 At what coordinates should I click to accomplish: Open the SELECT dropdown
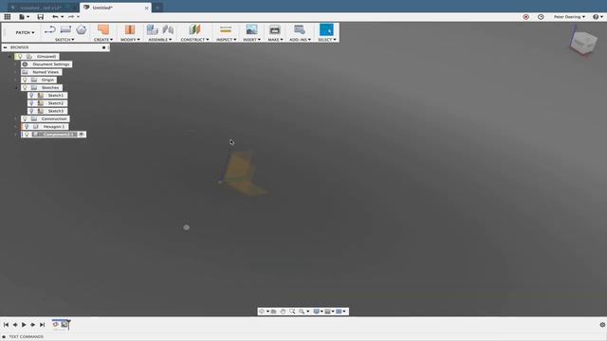point(327,40)
